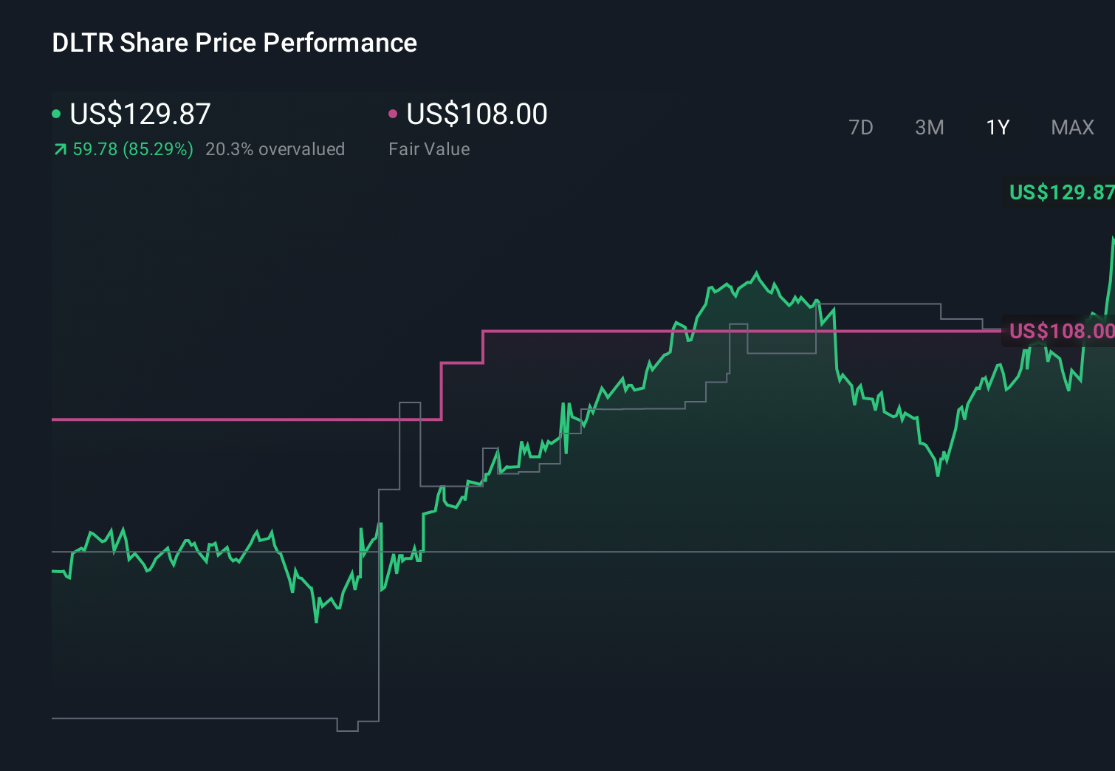The height and width of the screenshot is (771, 1115).
Task: Click the green upward trend arrow icon
Action: tap(59, 148)
